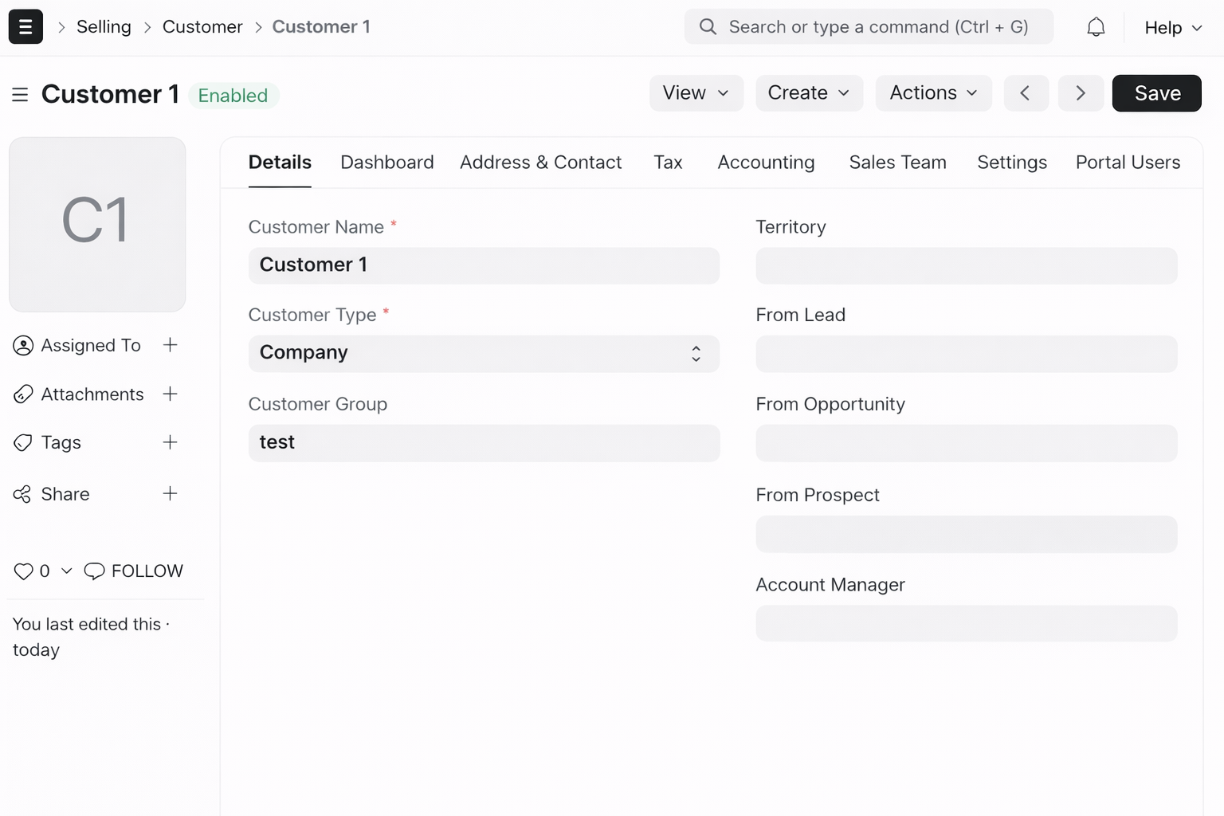Click the Enabled status badge
Screen dimensions: 1224x816
click(x=233, y=96)
